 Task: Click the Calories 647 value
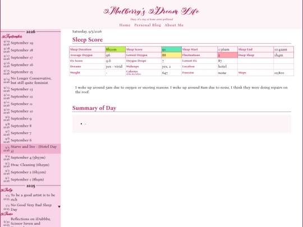[x=171, y=73]
